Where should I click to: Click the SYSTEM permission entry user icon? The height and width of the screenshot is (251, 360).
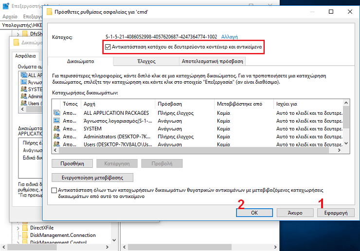pyautogui.click(x=56, y=128)
